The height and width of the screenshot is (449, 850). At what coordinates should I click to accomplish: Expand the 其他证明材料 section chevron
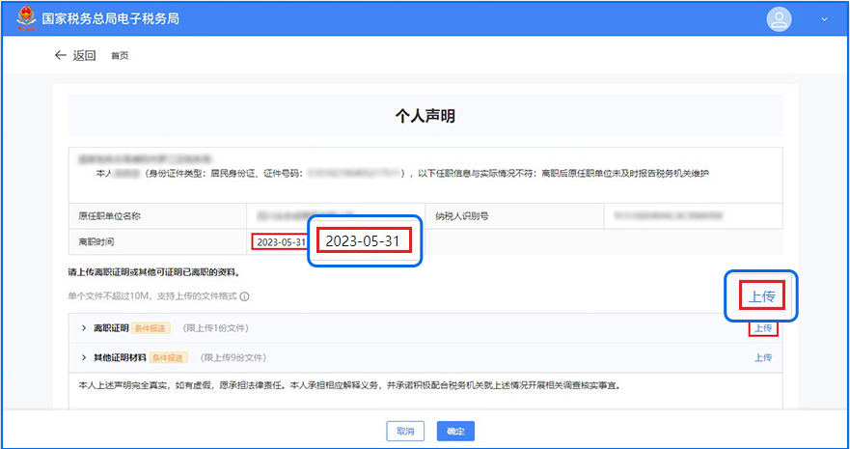[x=85, y=357]
